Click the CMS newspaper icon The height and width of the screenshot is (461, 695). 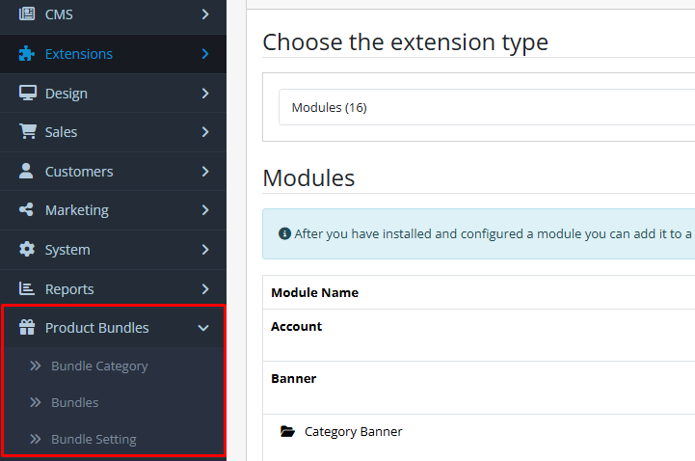27,14
